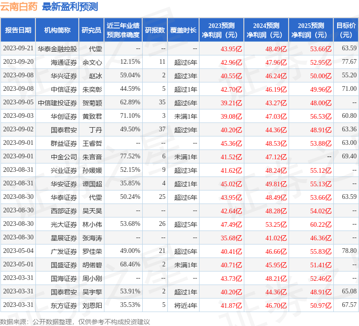Viewport: 359px width, 326px height.
Task: Click 2023 forecast 45.02亿
Action: pyautogui.click(x=231, y=183)
